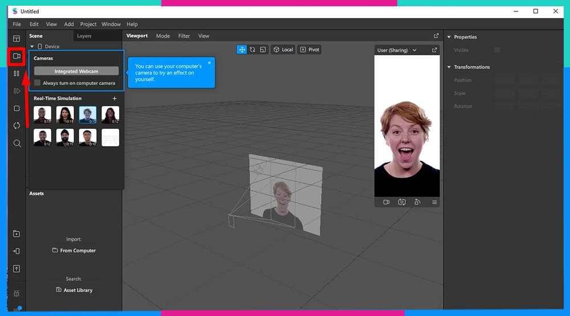Click the step-forward play icon in sidebar
The image size is (570, 316).
17,91
